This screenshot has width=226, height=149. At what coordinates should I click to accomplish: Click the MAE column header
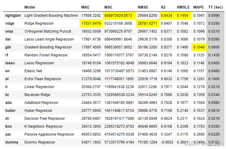coord(85,7)
